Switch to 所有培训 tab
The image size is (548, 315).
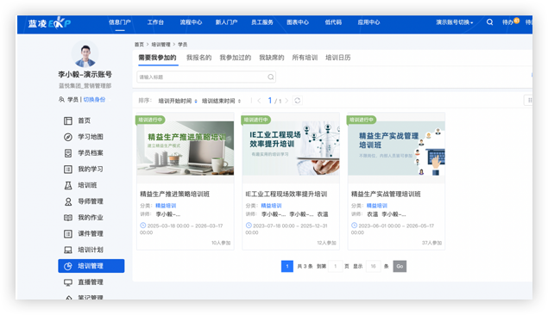click(x=305, y=58)
